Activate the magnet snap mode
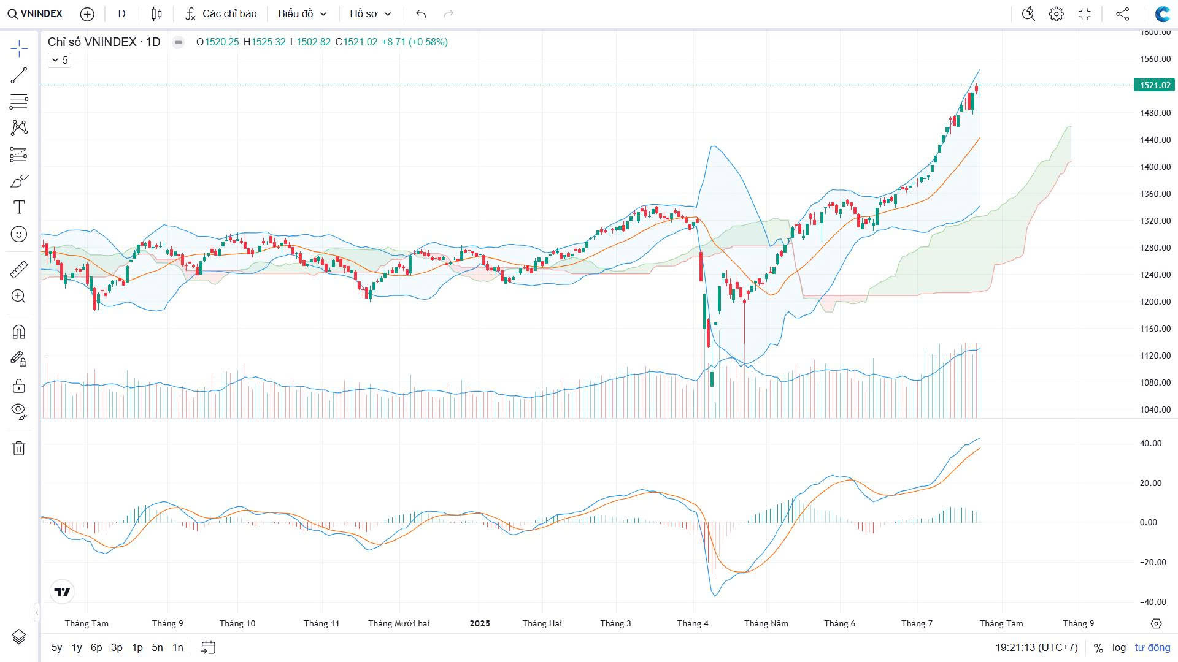 click(x=19, y=332)
